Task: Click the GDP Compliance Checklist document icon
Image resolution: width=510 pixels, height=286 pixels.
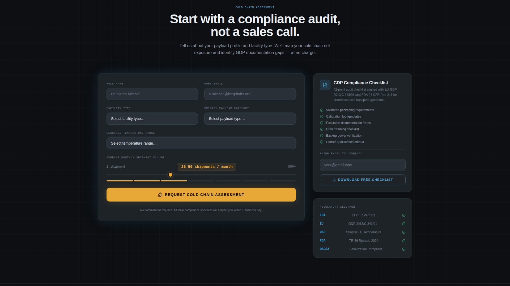Action: pos(325,85)
